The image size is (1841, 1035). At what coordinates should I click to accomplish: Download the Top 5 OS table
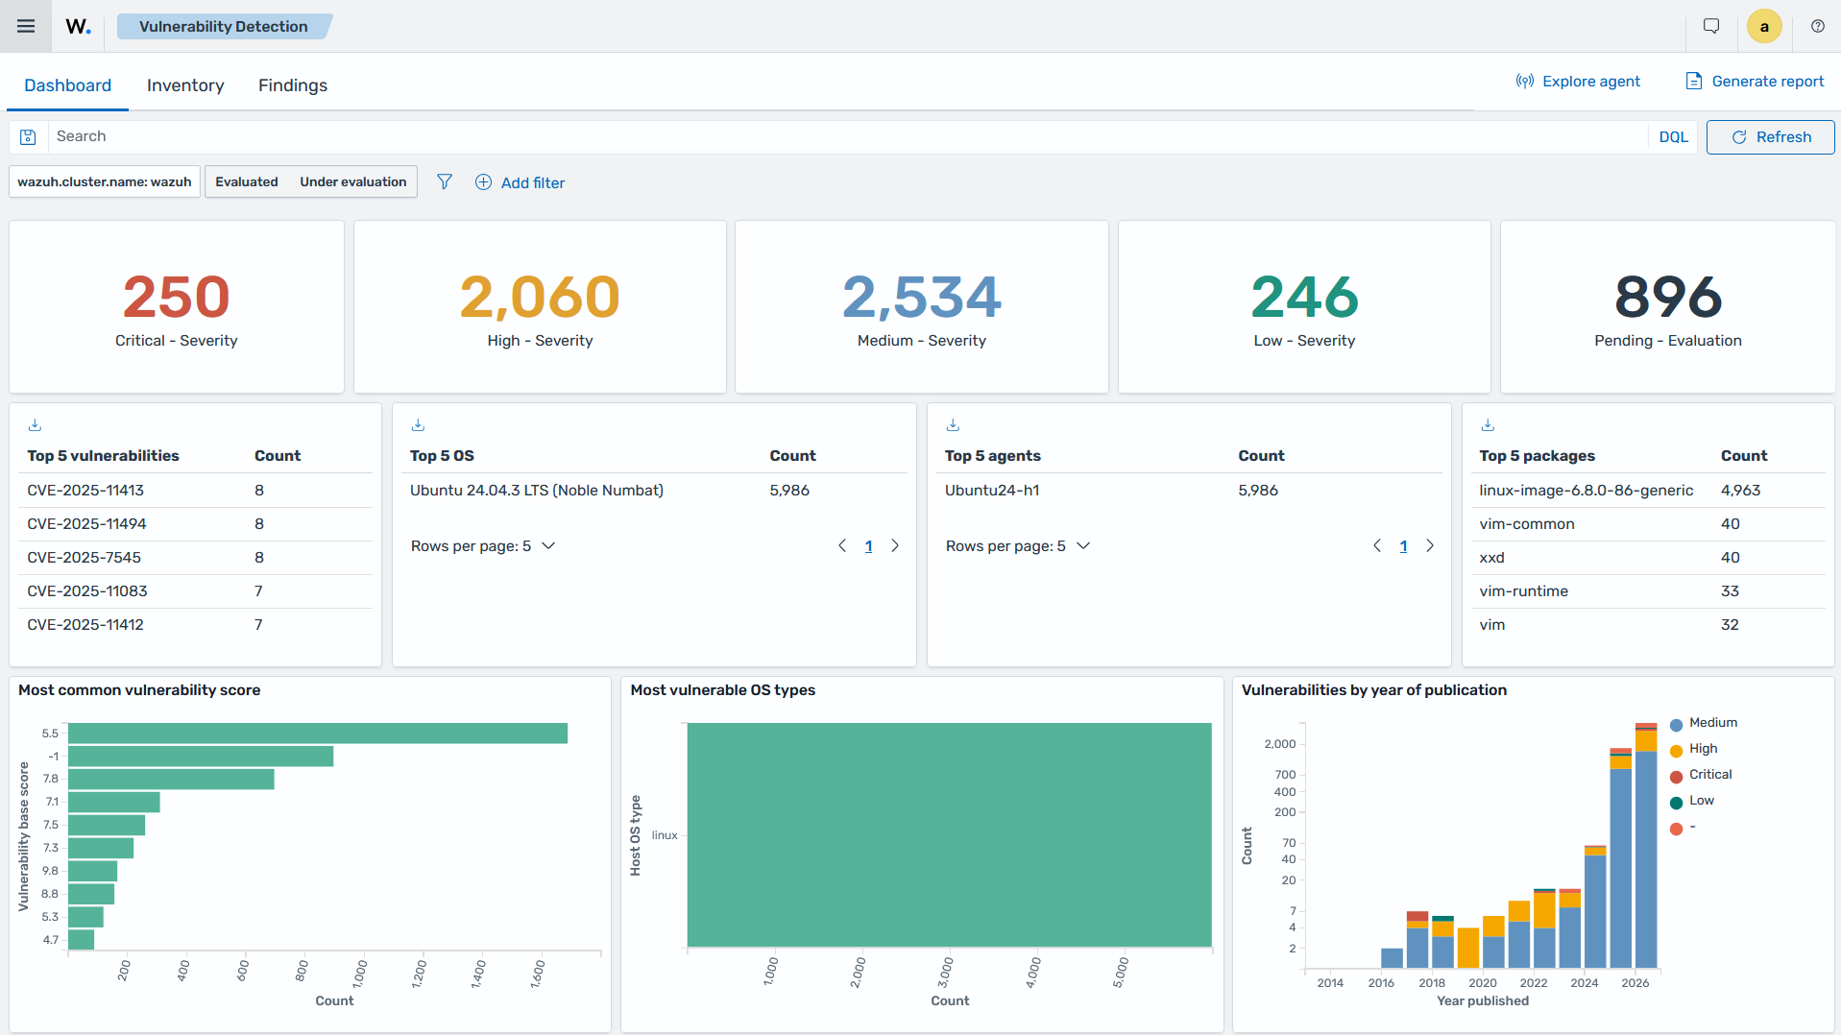click(x=418, y=424)
